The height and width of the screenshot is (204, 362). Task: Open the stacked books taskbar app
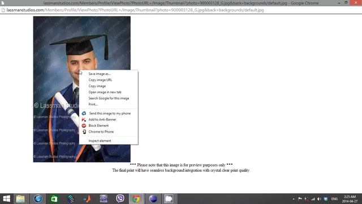click(x=71, y=199)
